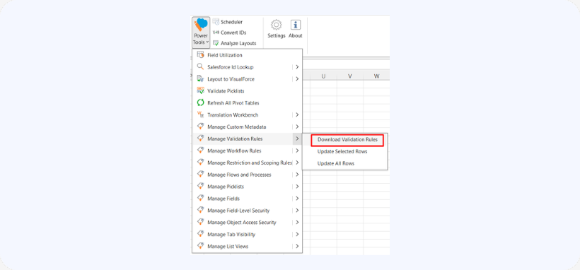Choose Update Selected Rows
This screenshot has height=270, width=580.
point(342,152)
